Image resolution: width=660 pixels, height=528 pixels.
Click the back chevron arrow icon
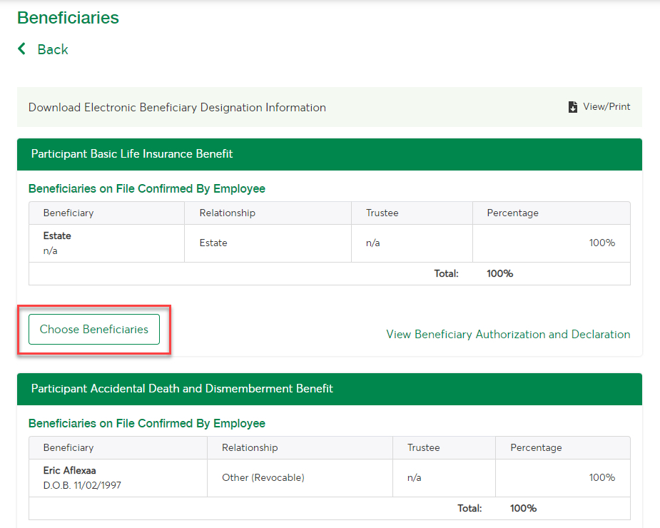(22, 49)
